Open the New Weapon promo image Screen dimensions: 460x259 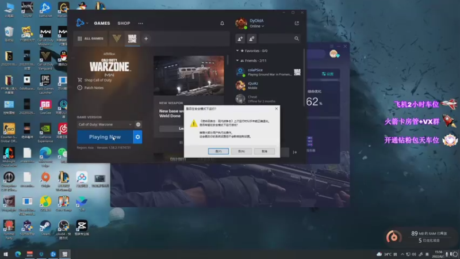[x=189, y=75]
